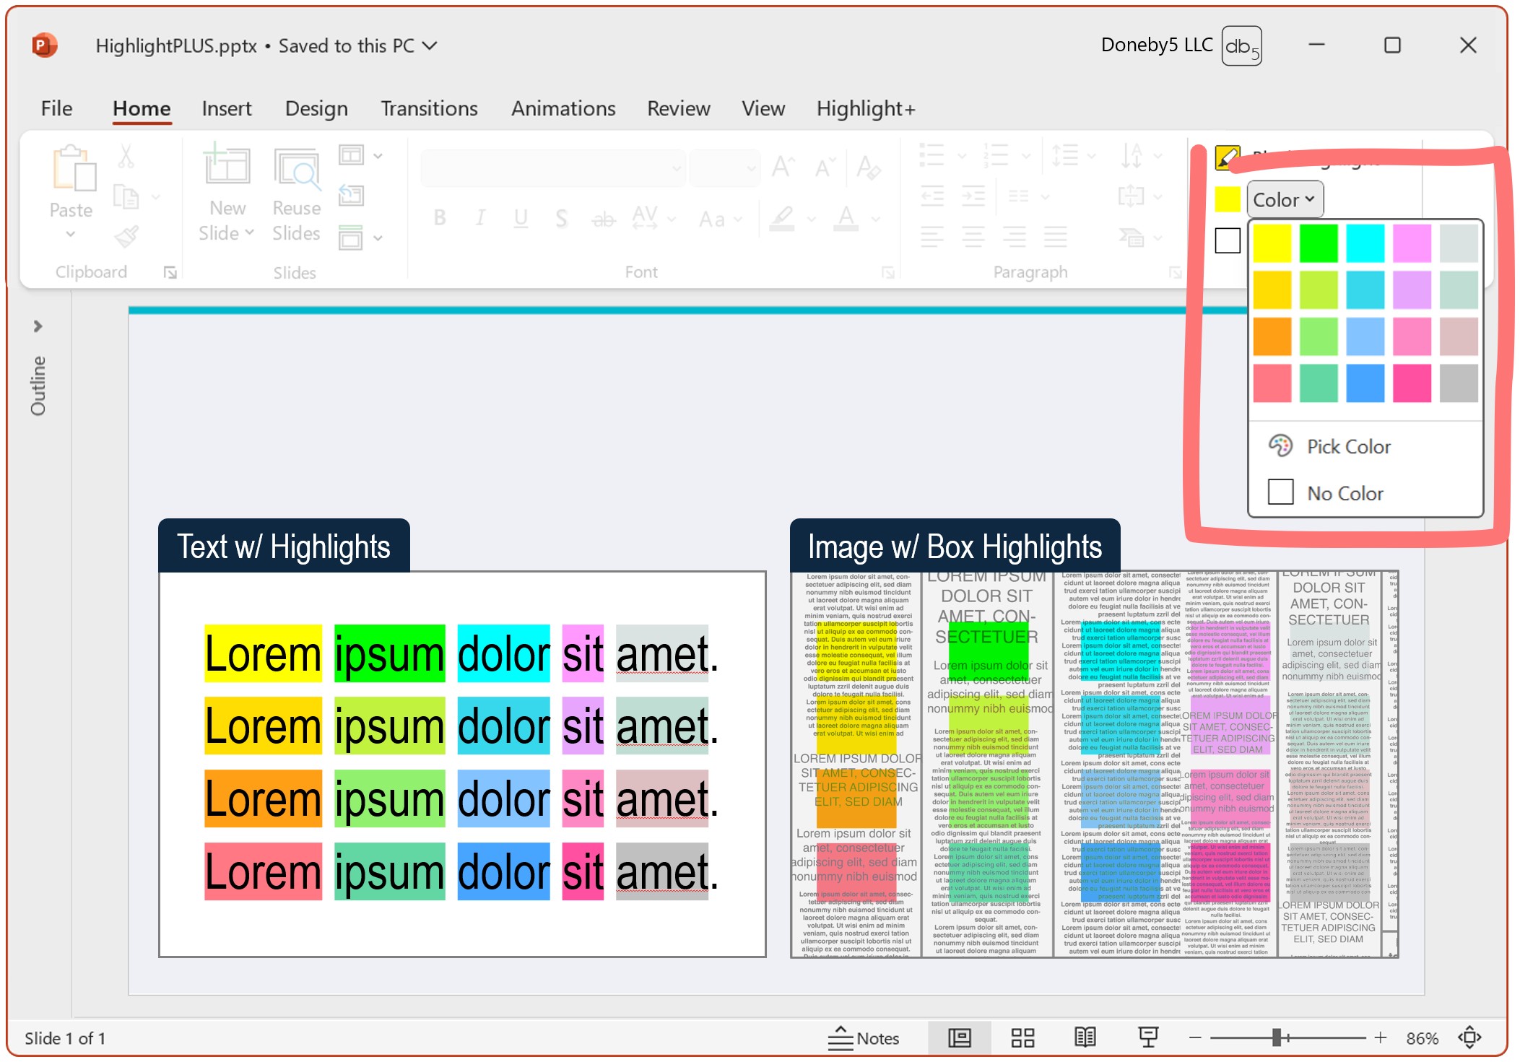Expand the Outline pane chevron

point(38,326)
